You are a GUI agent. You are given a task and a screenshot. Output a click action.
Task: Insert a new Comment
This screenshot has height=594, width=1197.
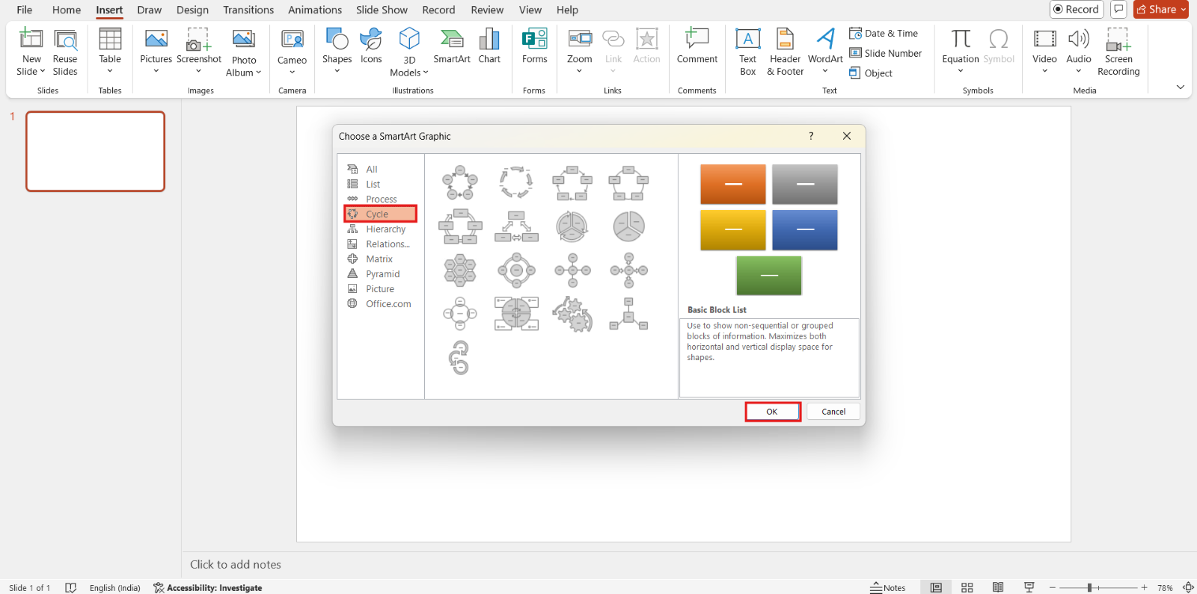coord(697,46)
